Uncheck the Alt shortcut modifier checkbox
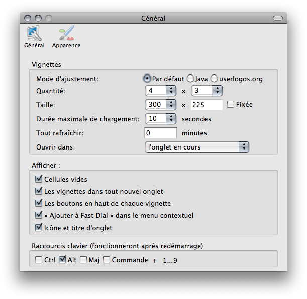The image size is (307, 299). pos(62,259)
